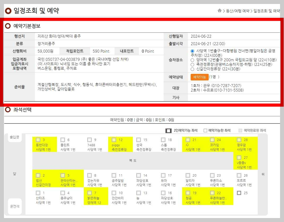This screenshot has height=222, width=284.
Task: Check seat 8 걷는자유 checkbox
Action: (89, 175)
